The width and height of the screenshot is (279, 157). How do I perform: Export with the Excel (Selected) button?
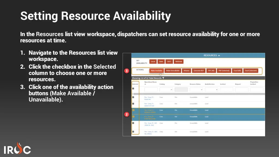click(251, 71)
